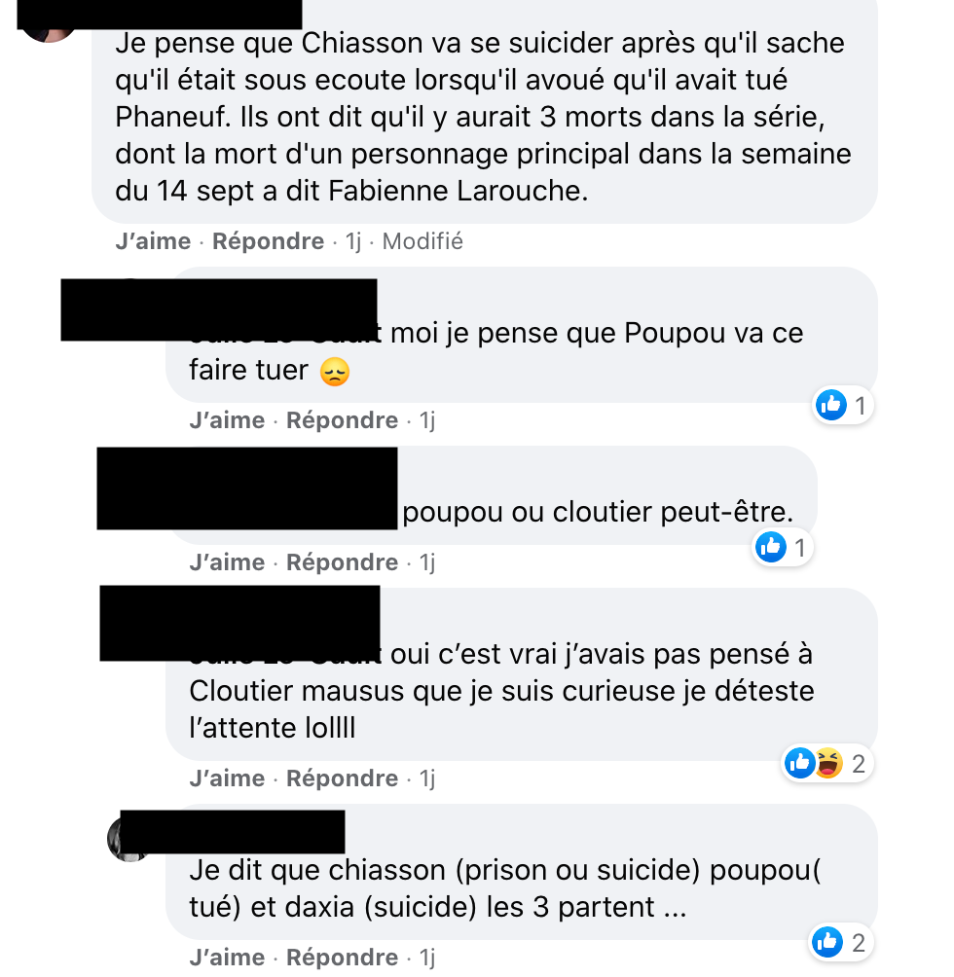This screenshot has height=977, width=954.
Task: Click J'aime under 'faire tuer' comment
Action: (x=228, y=420)
